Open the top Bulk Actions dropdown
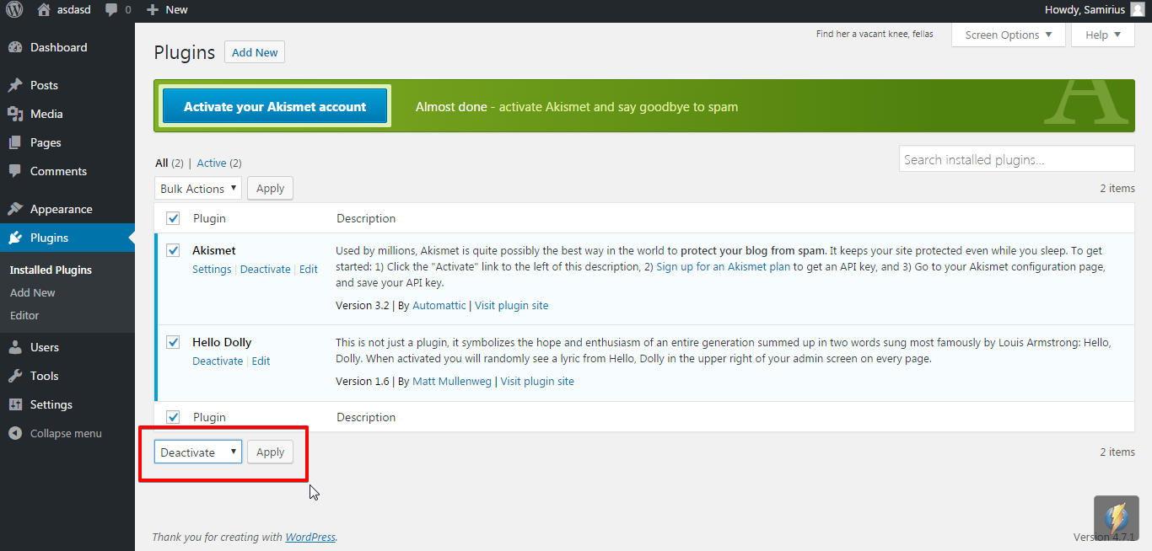The height and width of the screenshot is (551, 1152). 198,189
